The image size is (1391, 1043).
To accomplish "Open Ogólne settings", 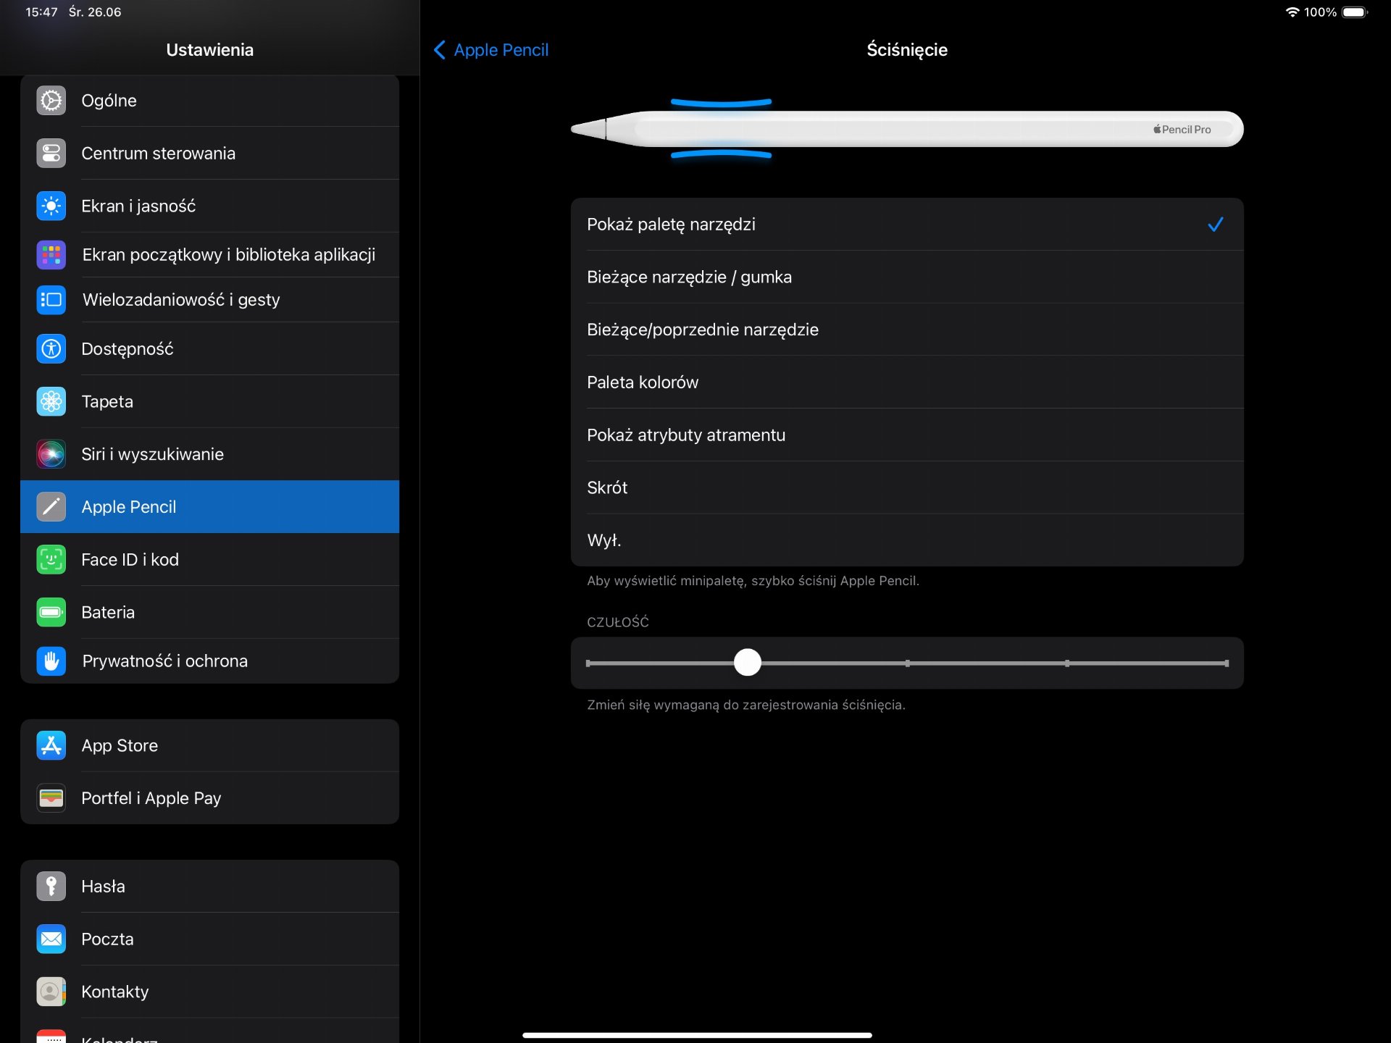I will click(x=209, y=101).
